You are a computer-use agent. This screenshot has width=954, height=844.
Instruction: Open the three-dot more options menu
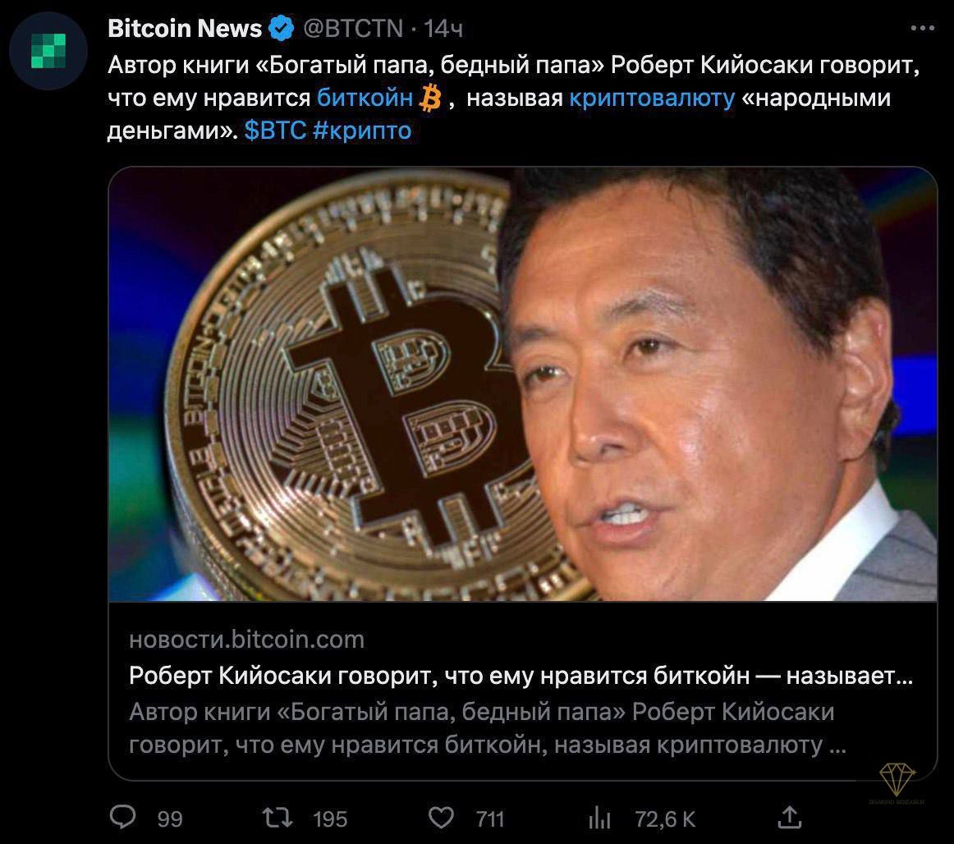click(922, 28)
